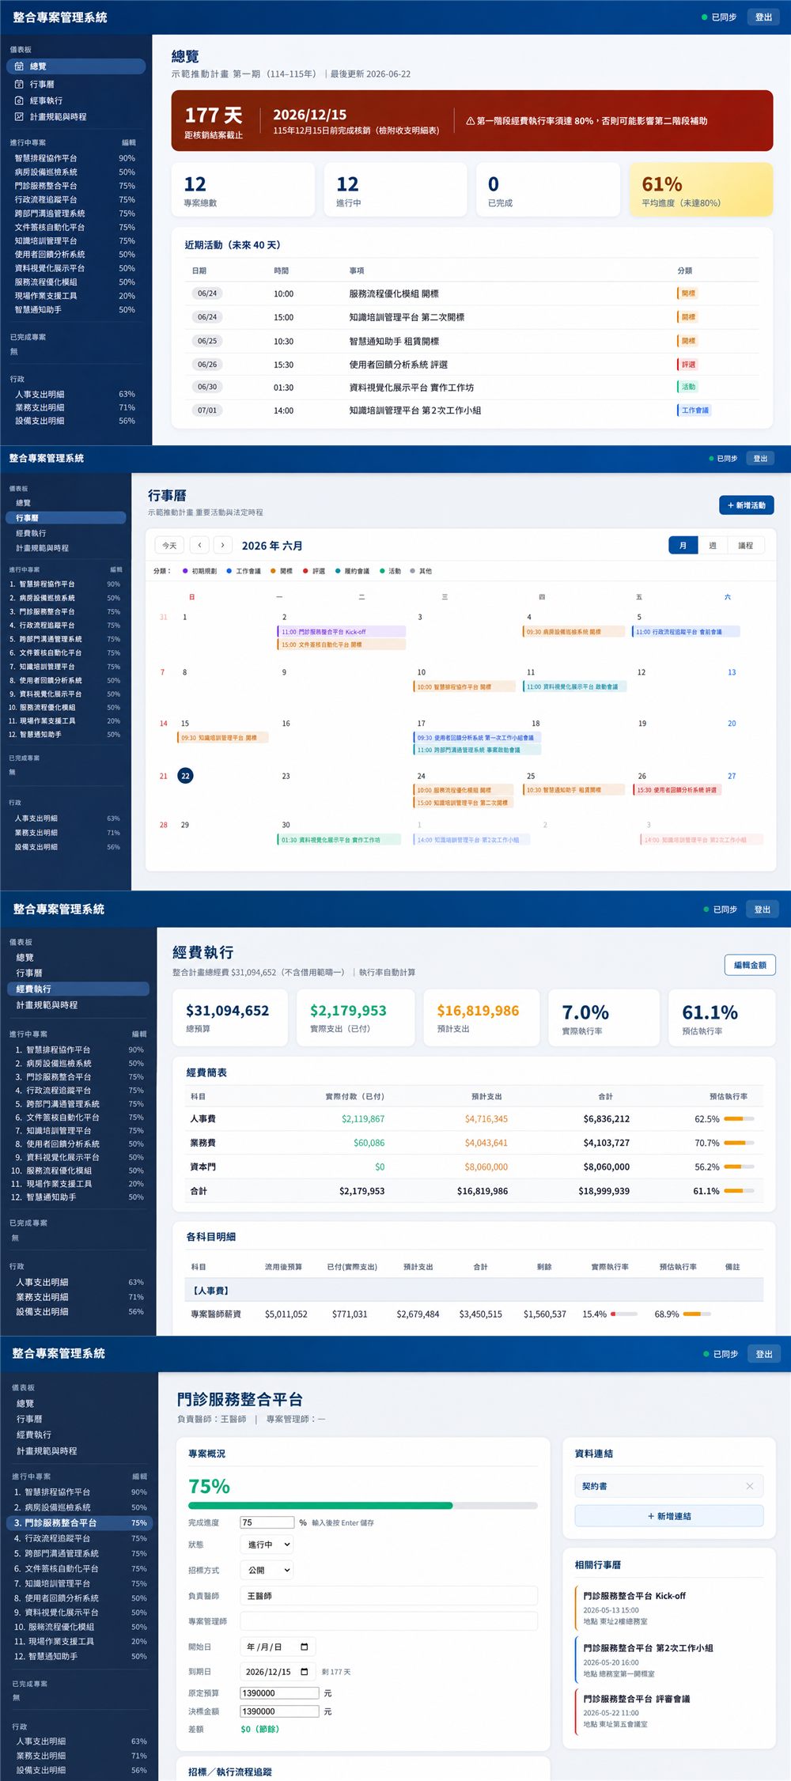Click the 完成進度 input field containing 75
The image size is (791, 1781).
point(267,1522)
